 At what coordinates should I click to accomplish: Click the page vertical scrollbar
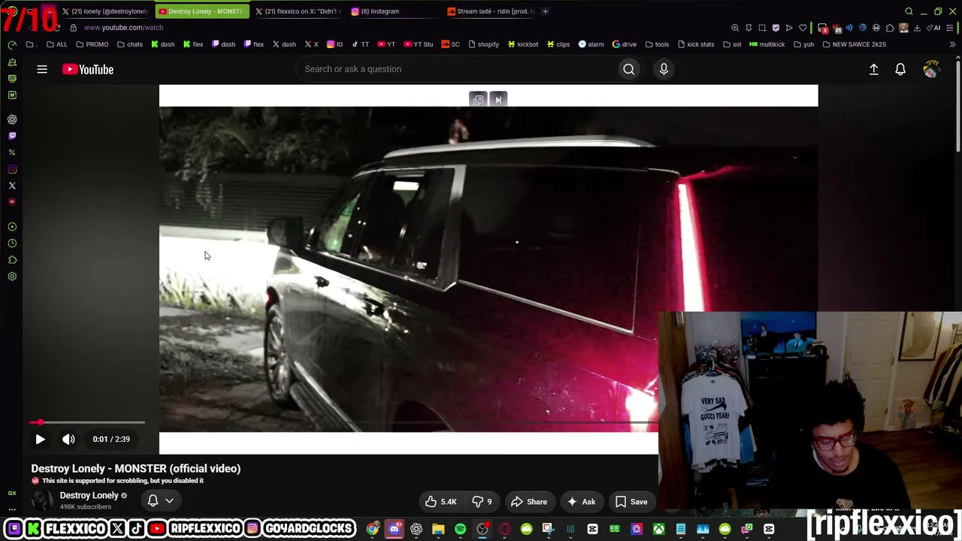958,105
